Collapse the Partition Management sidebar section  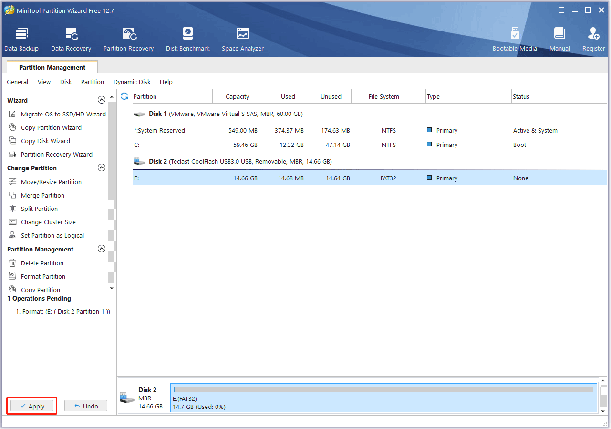pyautogui.click(x=101, y=249)
